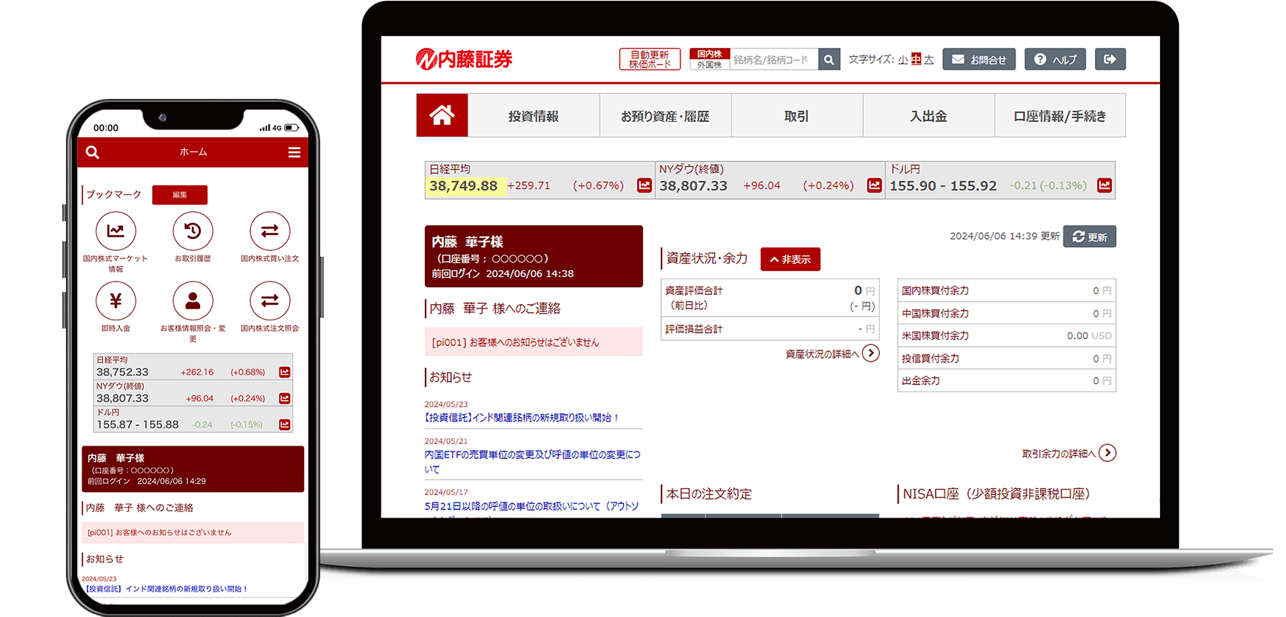Screen dimensions: 1286x617
Task: Open the NYダウ chart icon on laptop
Action: pos(875,185)
